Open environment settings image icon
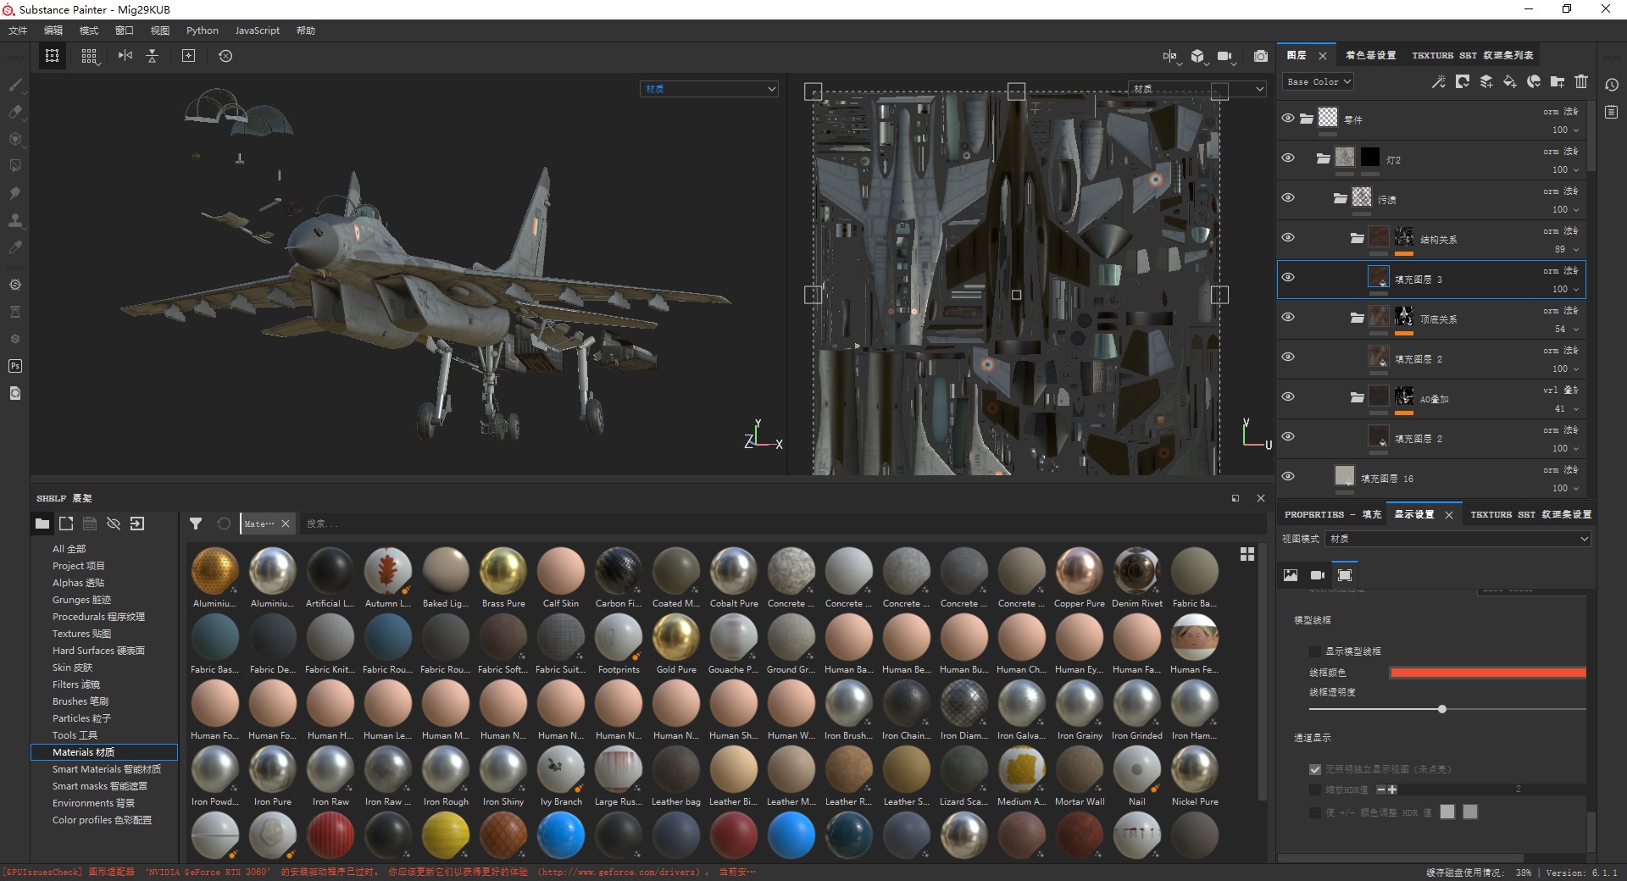Image resolution: width=1627 pixels, height=881 pixels. point(1291,575)
